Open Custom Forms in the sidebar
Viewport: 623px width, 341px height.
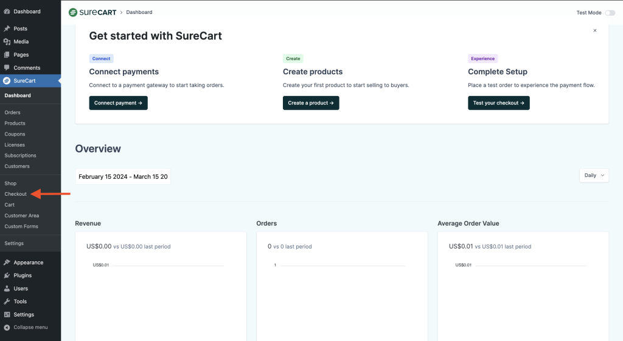click(x=21, y=226)
